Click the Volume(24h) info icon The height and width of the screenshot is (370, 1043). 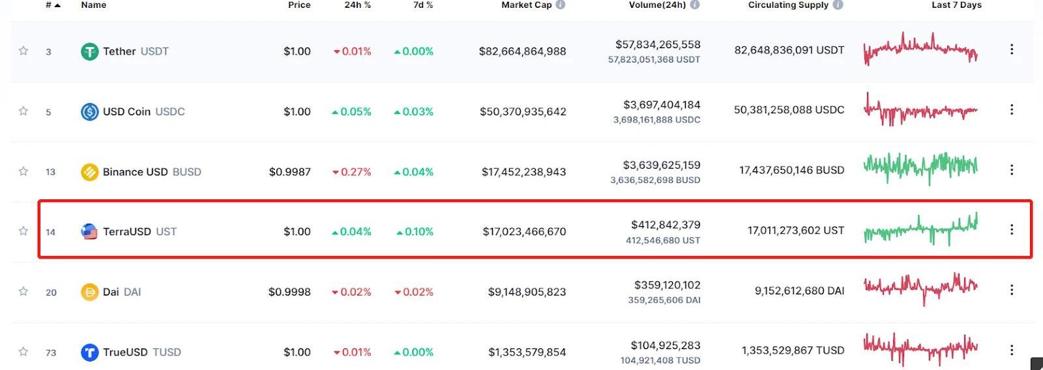coord(695,5)
